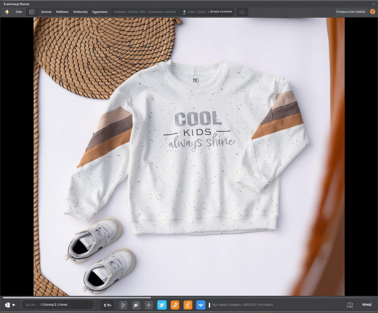Viewport: 378px width, 313px height.
Task: Click the menu item right of the list icon
Action: 46,12
